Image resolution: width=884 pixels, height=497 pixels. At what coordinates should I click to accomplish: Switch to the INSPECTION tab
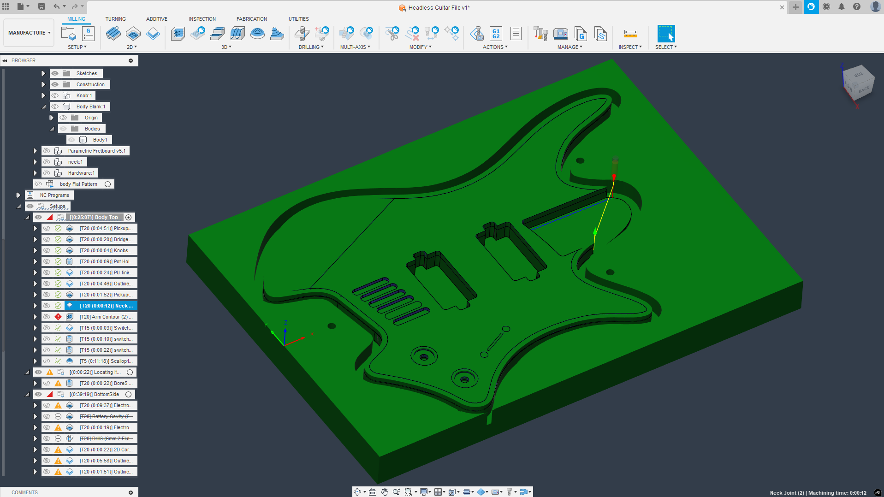(202, 19)
